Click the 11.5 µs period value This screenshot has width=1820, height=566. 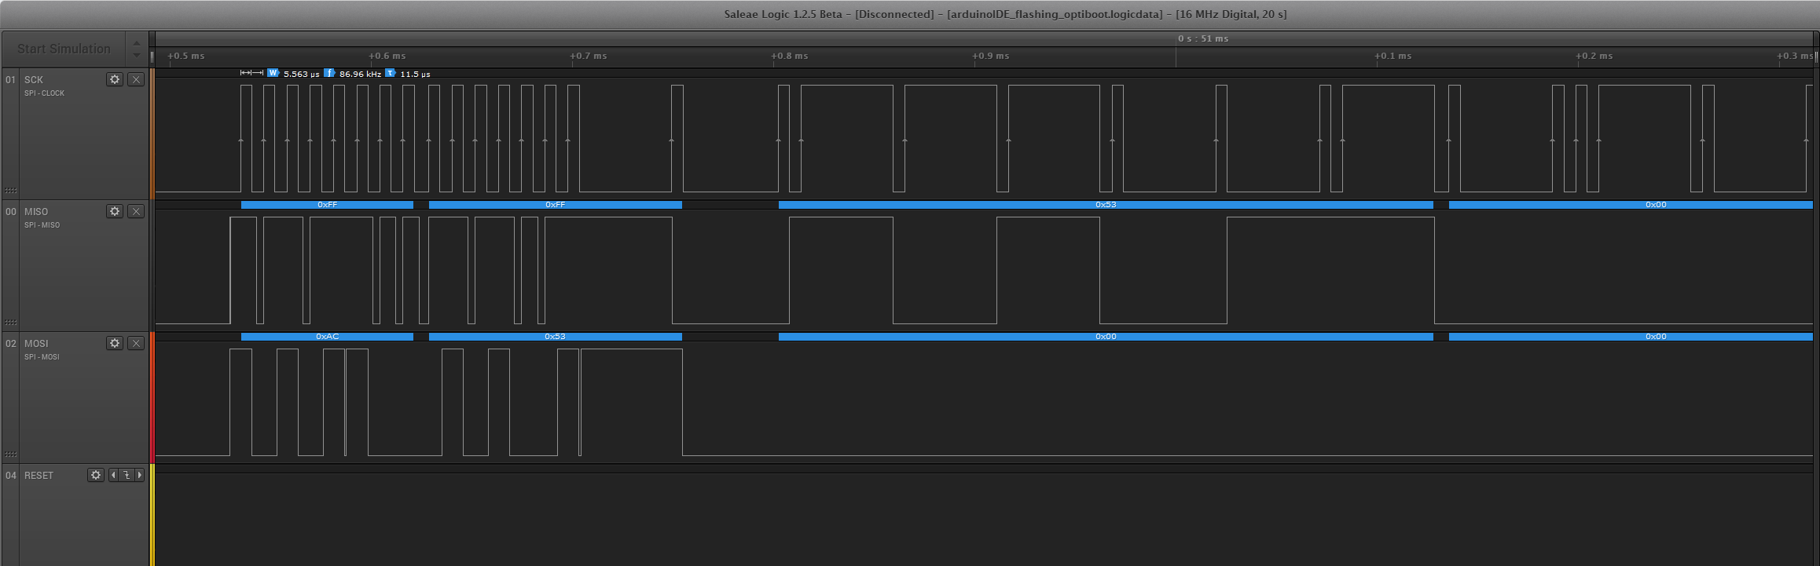point(415,74)
